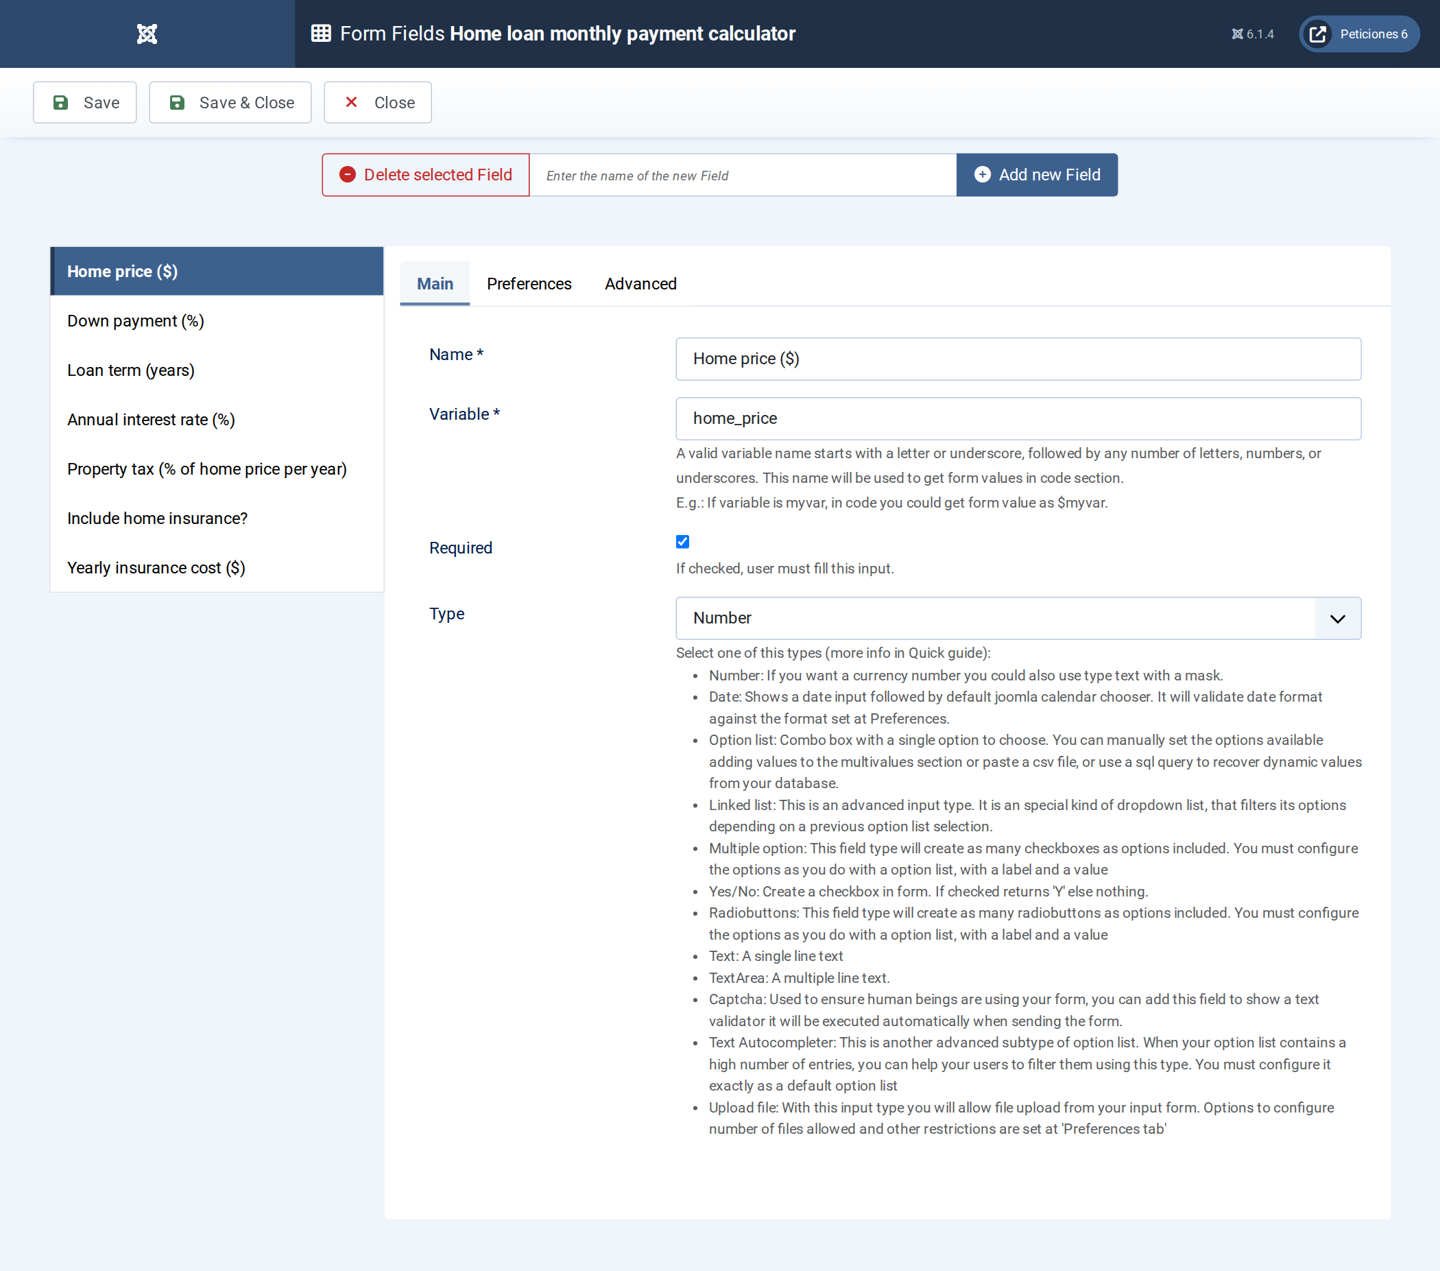The height and width of the screenshot is (1271, 1440).
Task: Click the Variable input with home_price
Action: tap(1018, 418)
